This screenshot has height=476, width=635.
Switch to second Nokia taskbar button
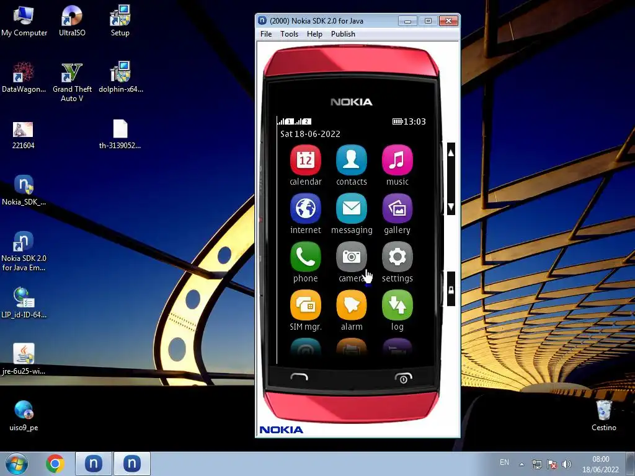pos(132,464)
